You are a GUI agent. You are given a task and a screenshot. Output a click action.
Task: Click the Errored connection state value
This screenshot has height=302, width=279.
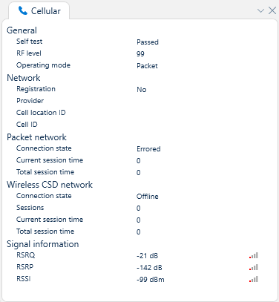coord(148,149)
